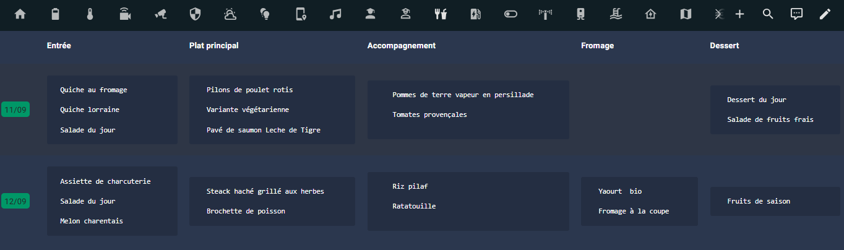844x250 pixels.
Task: Switch to the weather tab
Action: (230, 14)
